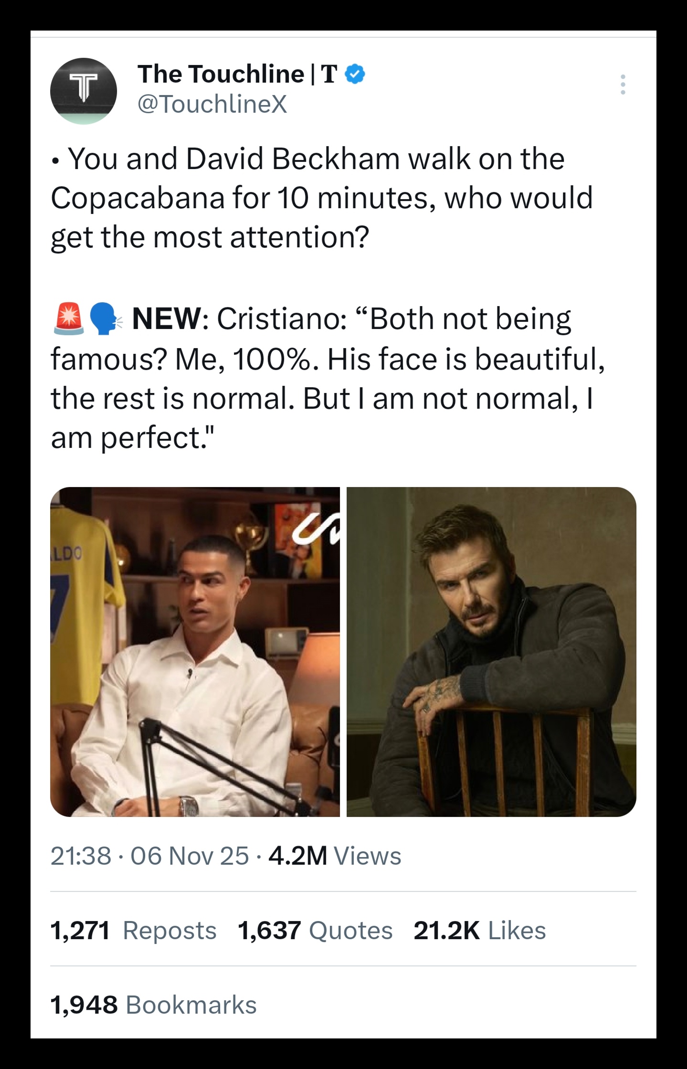Click the 06 Nov 25 date
The image size is (687, 1069).
[x=190, y=856]
